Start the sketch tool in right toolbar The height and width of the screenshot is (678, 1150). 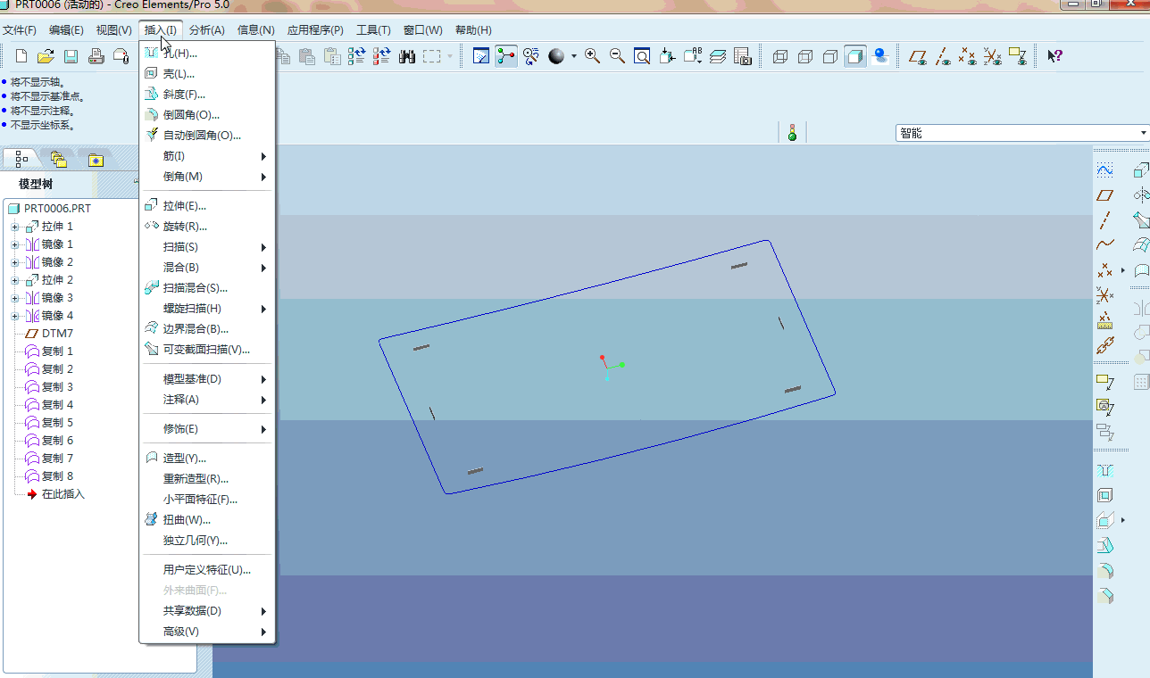coord(1105,169)
